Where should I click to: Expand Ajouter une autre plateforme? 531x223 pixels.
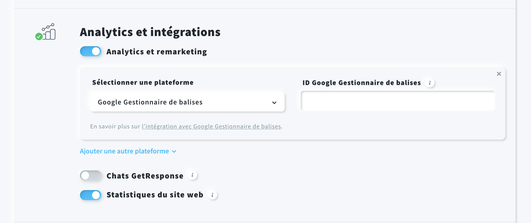point(128,151)
